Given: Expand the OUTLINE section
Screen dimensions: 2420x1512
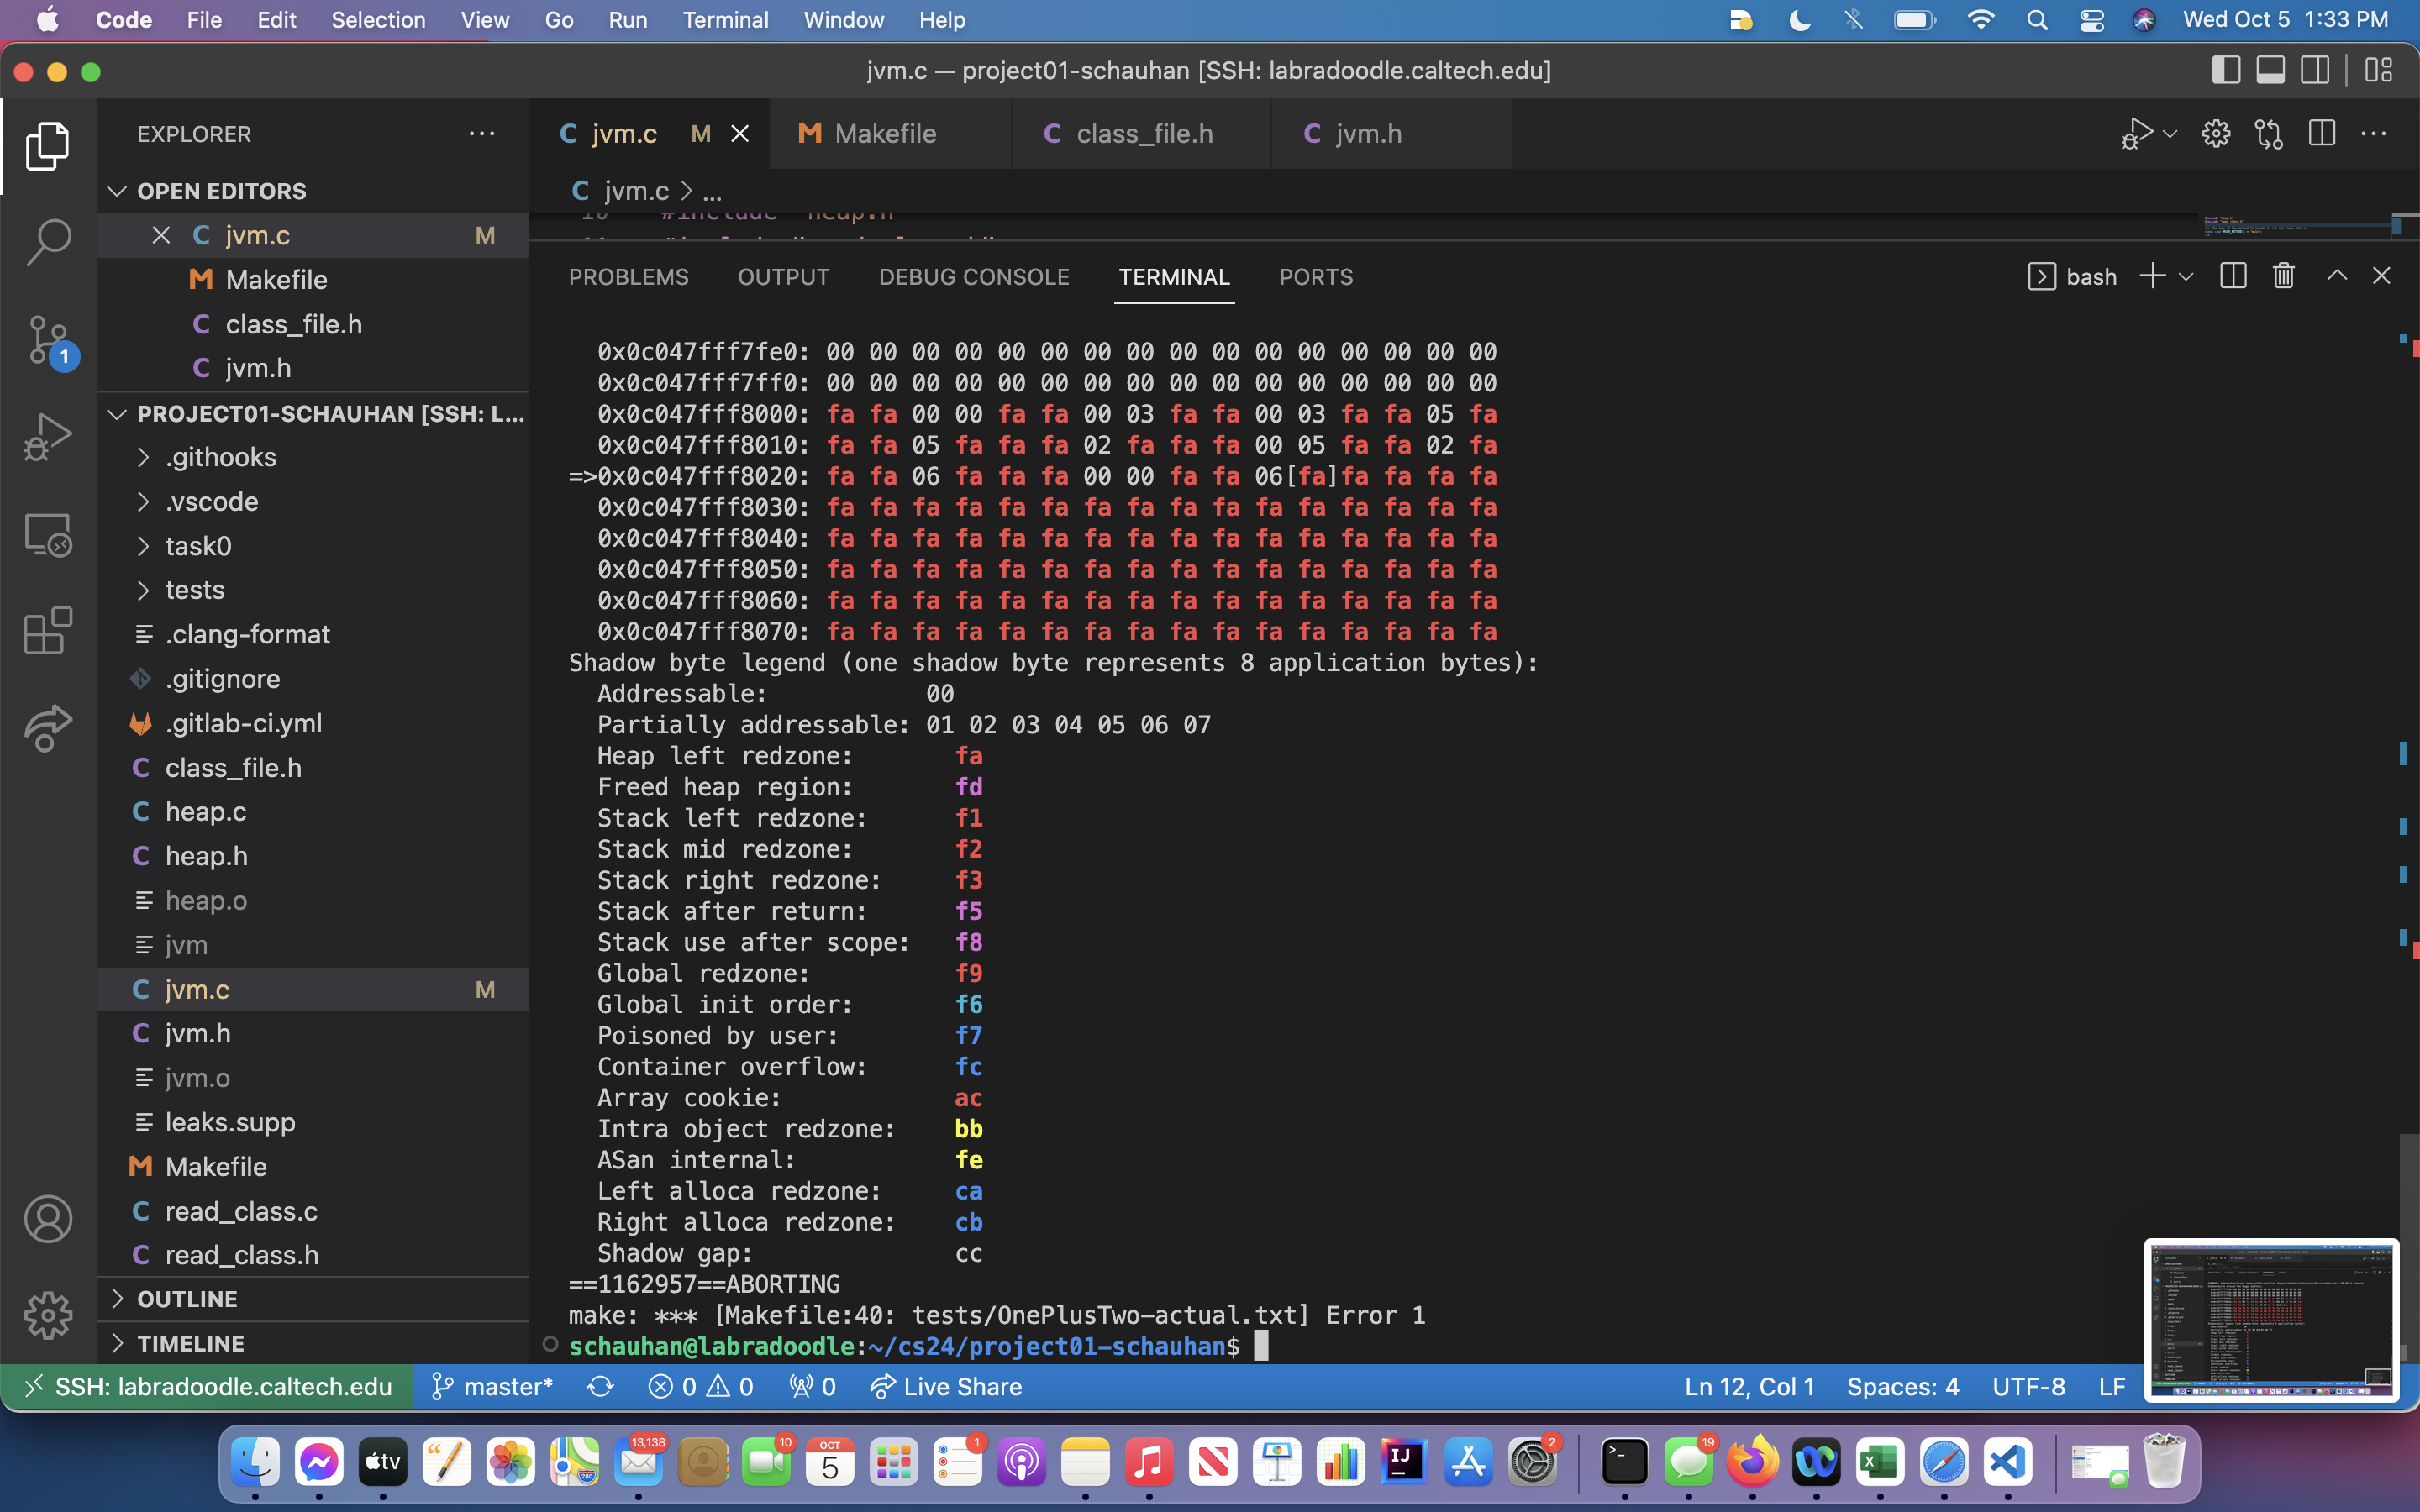Looking at the screenshot, I should (187, 1299).
